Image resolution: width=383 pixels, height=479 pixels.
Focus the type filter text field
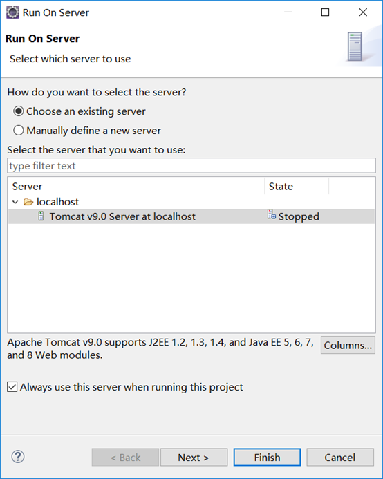[192, 166]
